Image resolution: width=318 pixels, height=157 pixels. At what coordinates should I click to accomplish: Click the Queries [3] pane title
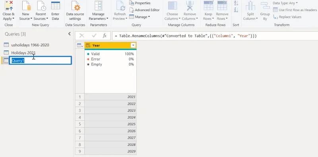coord(16,34)
